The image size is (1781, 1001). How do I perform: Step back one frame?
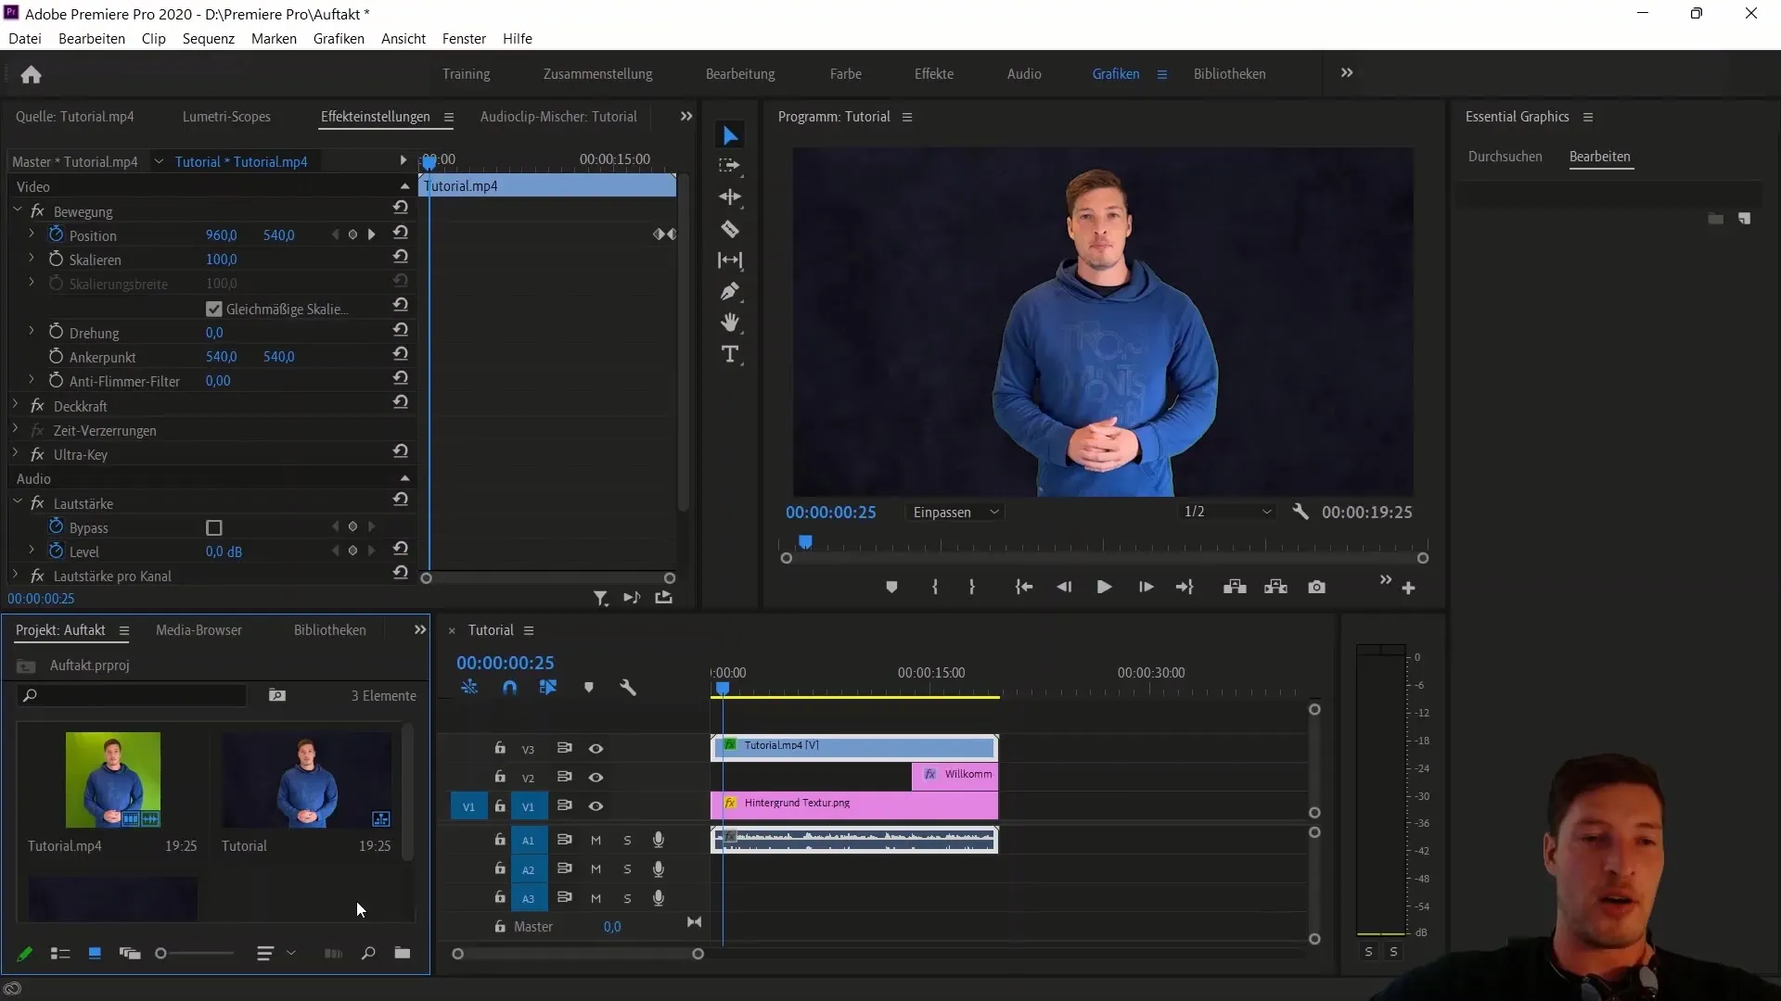[1064, 588]
